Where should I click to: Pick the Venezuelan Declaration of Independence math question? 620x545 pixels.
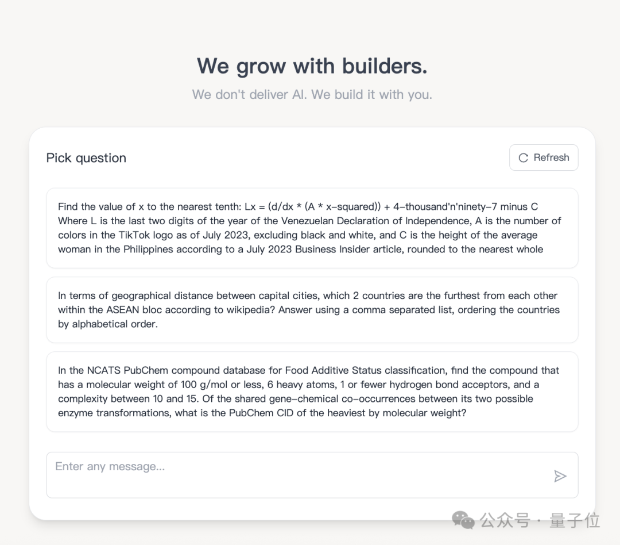(x=312, y=228)
